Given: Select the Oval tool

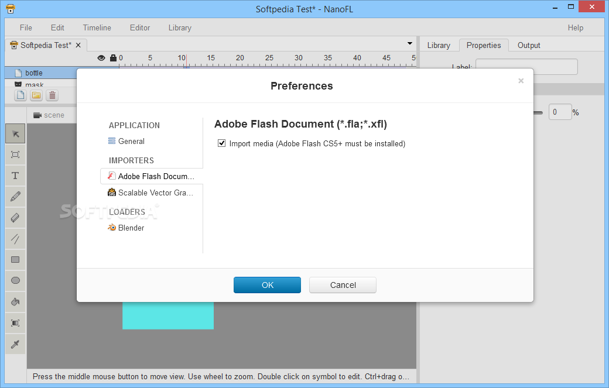Looking at the screenshot, I should click(x=15, y=280).
